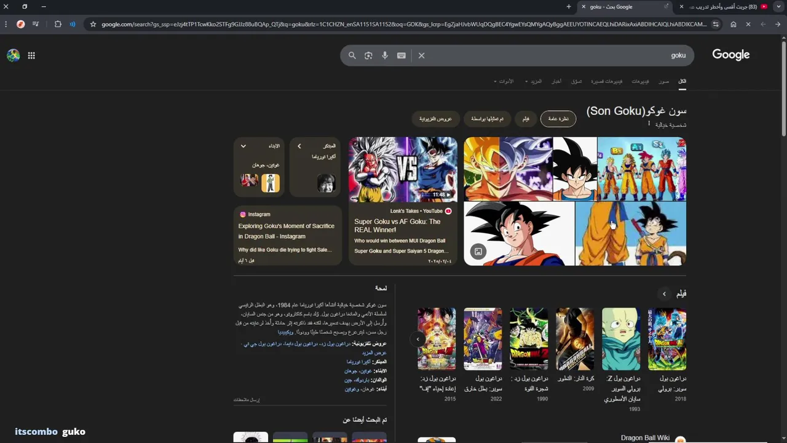This screenshot has width=787, height=443.
Task: Switch to the صور (Images) tab
Action: [664, 81]
